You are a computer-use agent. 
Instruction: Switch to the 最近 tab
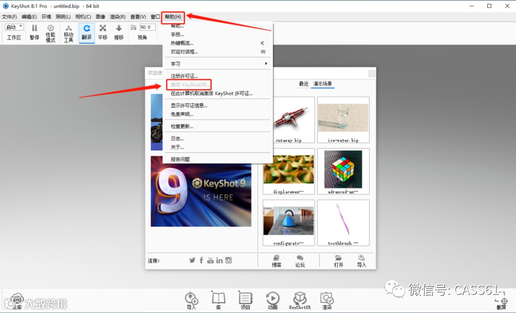pyautogui.click(x=303, y=84)
